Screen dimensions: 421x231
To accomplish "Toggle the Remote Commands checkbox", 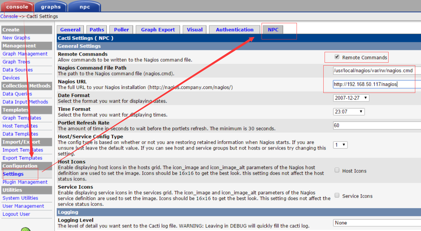I will point(337,57).
